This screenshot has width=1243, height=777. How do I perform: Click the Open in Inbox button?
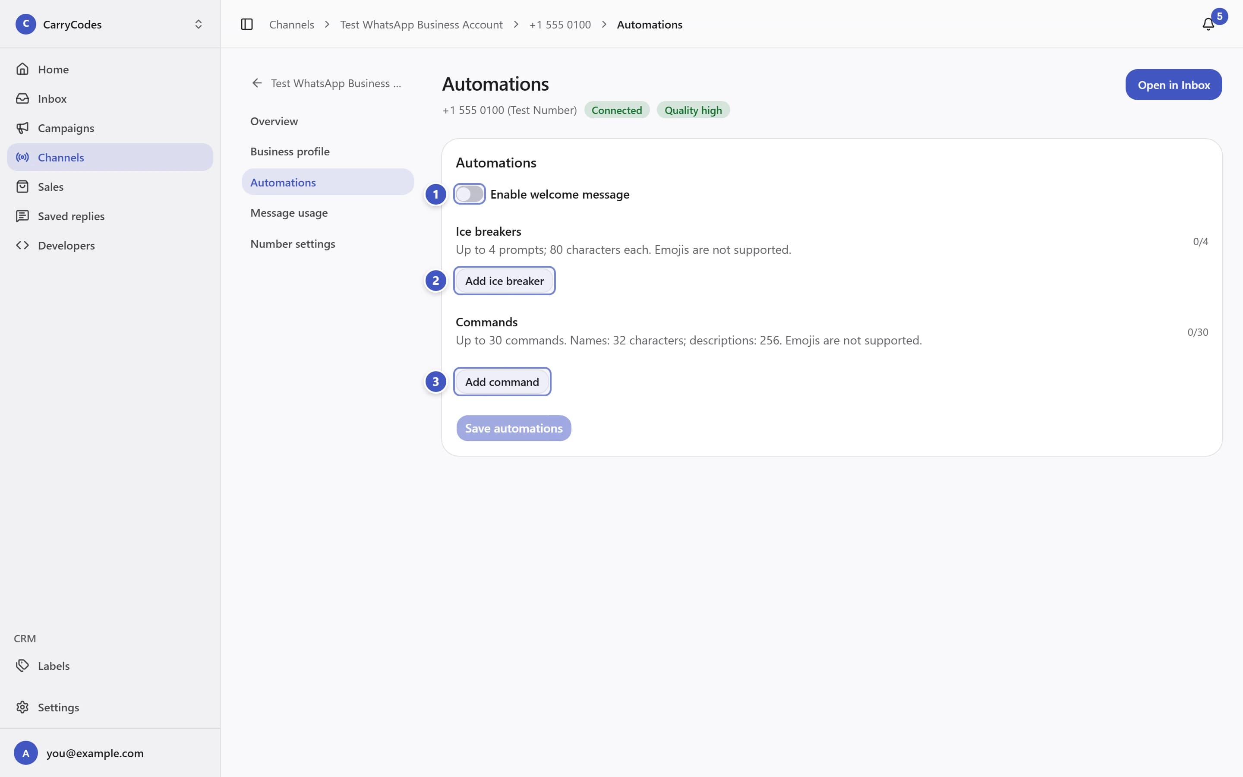click(x=1174, y=85)
